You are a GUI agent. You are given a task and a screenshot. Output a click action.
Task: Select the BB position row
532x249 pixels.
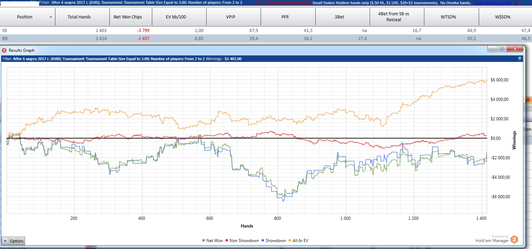(x=28, y=38)
